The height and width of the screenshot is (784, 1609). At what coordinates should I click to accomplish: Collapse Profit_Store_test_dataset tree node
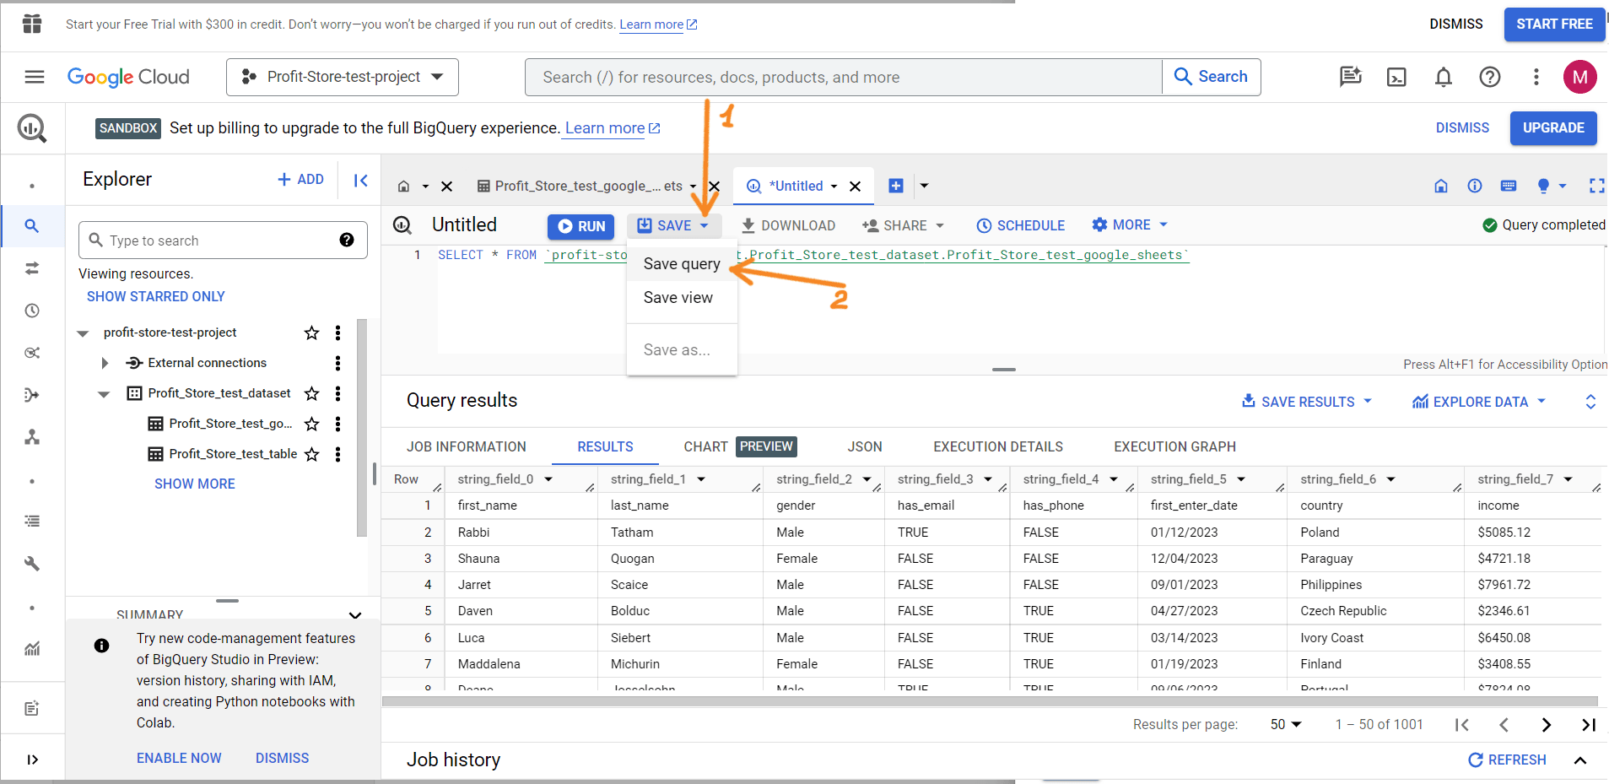click(104, 394)
